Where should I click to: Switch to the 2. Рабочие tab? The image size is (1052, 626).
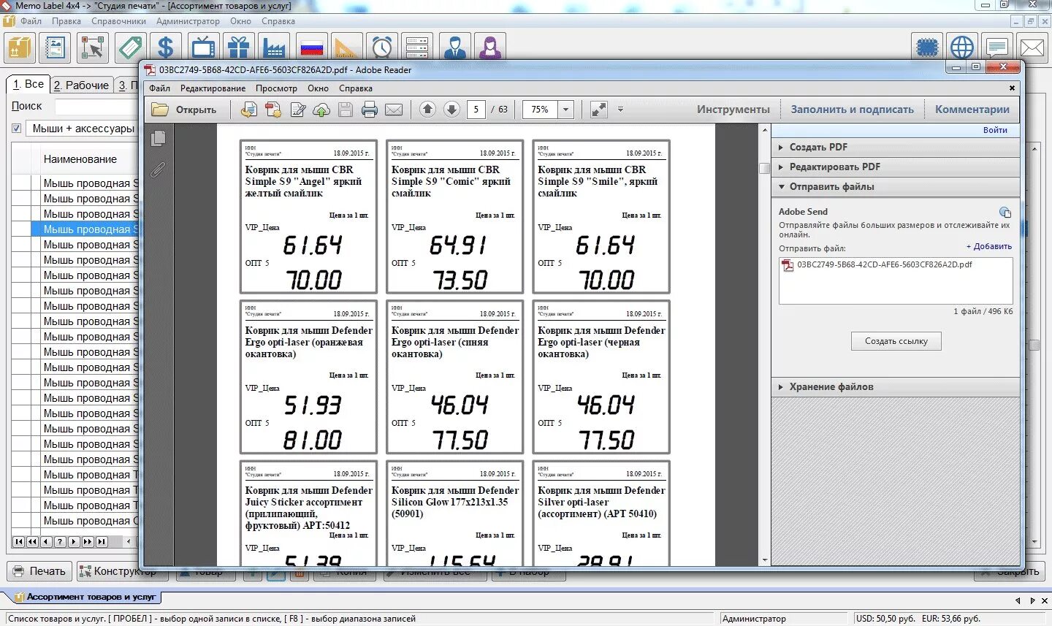click(x=81, y=85)
